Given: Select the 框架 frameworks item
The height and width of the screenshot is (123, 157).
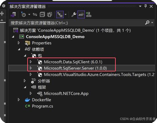Looking at the screenshot, I should pos(42,87).
